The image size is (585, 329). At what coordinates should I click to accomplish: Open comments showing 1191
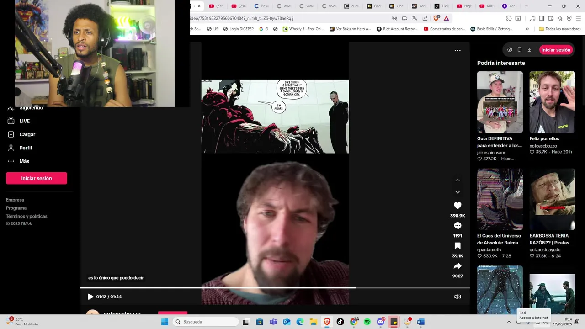point(457,226)
